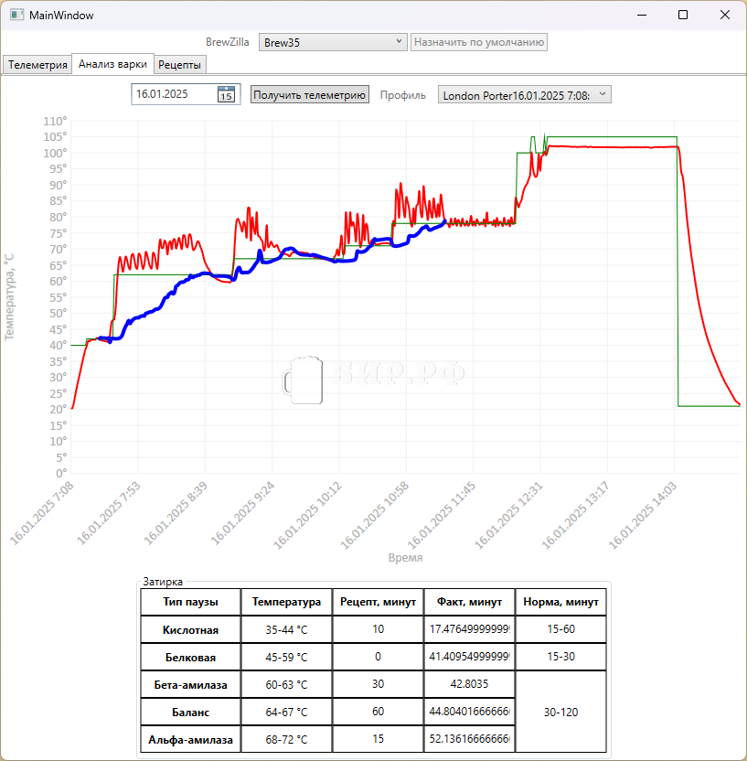Click the MainWindow app icon in title bar

(16, 16)
